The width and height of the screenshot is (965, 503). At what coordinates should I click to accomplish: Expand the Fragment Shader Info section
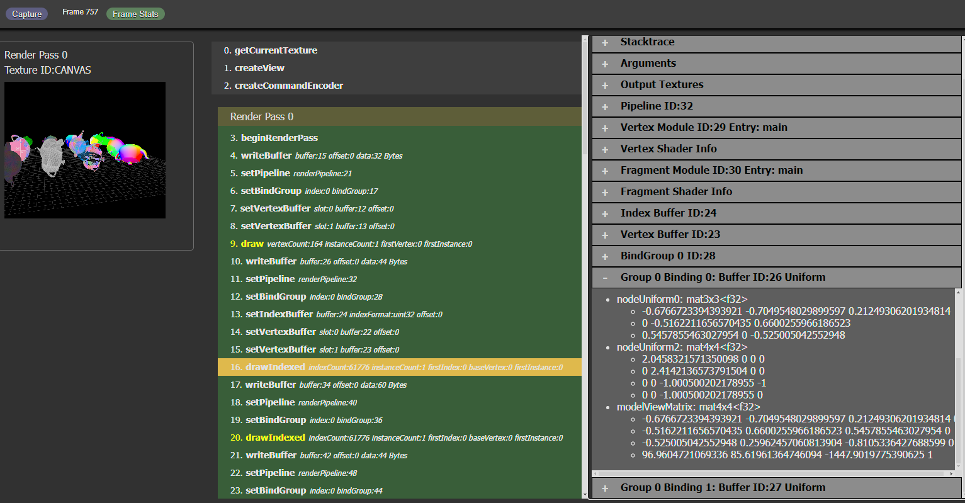(x=776, y=192)
